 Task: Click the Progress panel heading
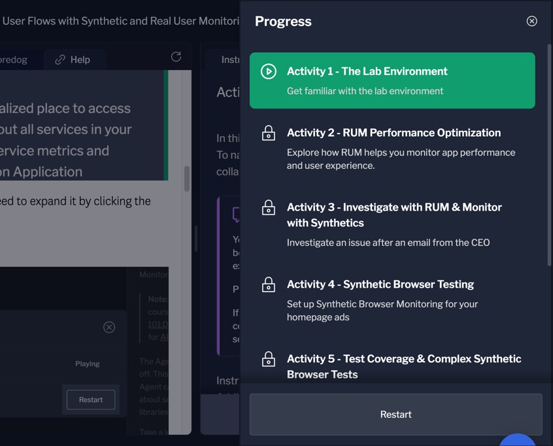click(x=283, y=21)
